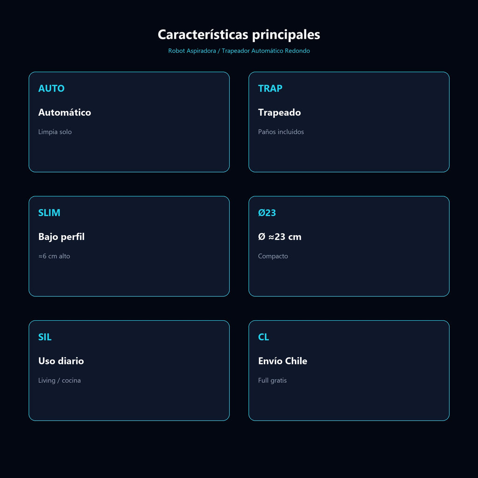Click the Limpia solo description
The image size is (478, 478).
coord(55,132)
